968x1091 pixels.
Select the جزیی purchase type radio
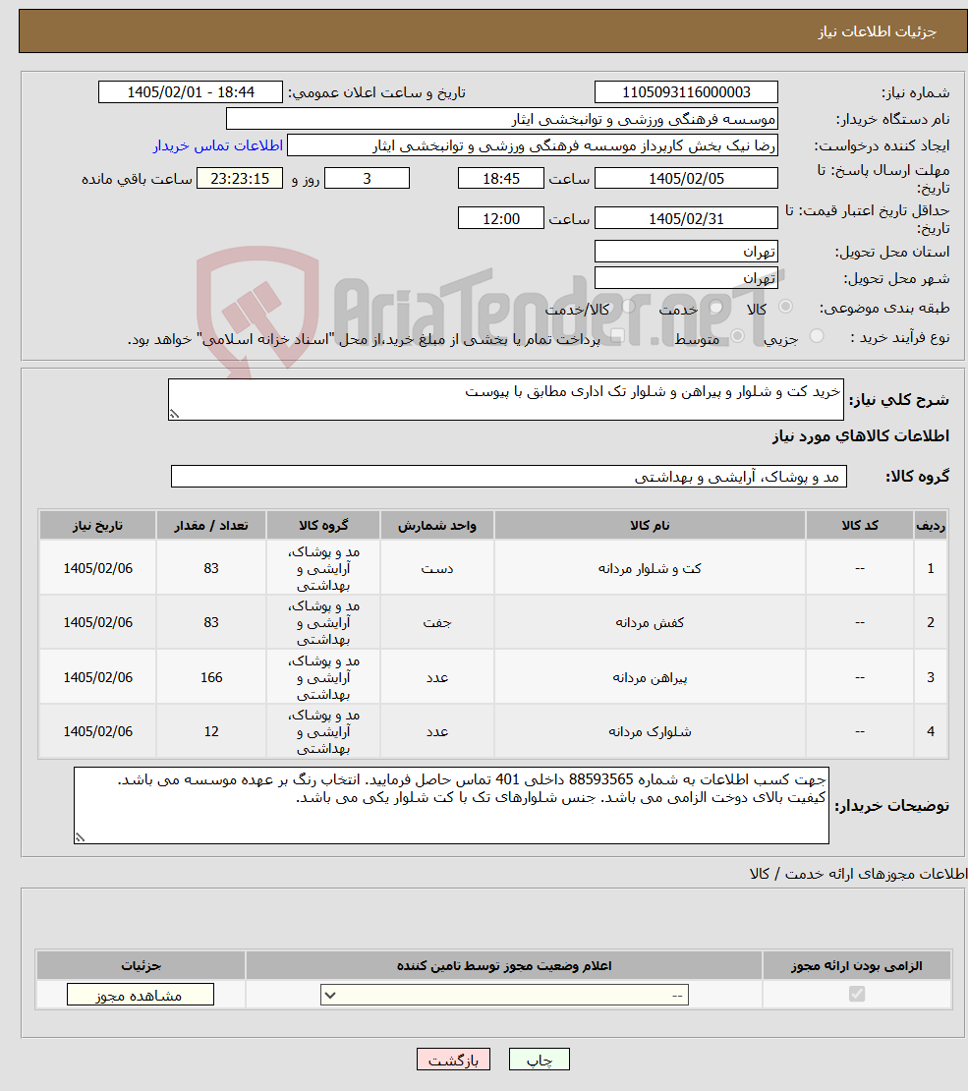(x=817, y=337)
